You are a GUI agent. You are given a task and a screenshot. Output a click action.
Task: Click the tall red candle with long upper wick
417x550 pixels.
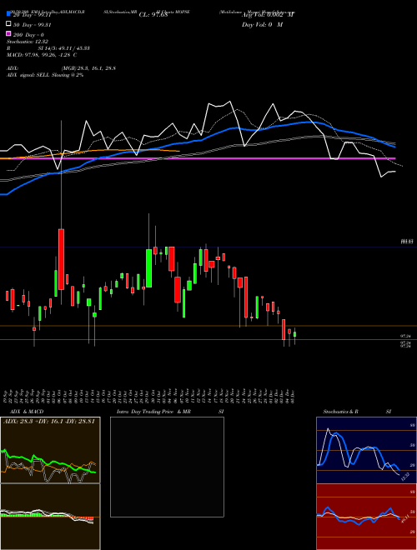click(x=61, y=259)
